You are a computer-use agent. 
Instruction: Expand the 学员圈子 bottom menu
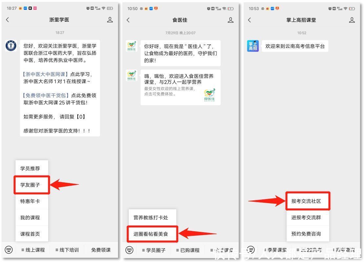pyautogui.click(x=154, y=250)
